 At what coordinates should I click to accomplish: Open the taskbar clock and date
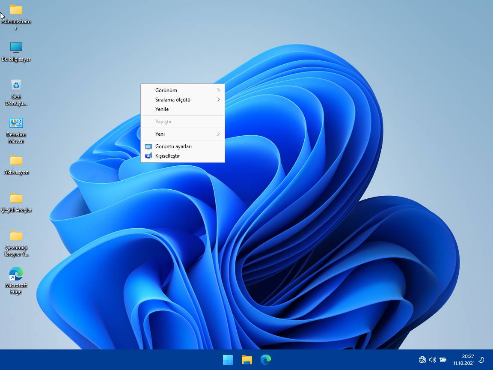pos(464,360)
